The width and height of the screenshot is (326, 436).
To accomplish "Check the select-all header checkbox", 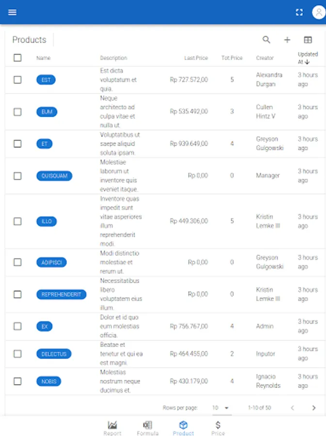I will click(x=17, y=58).
